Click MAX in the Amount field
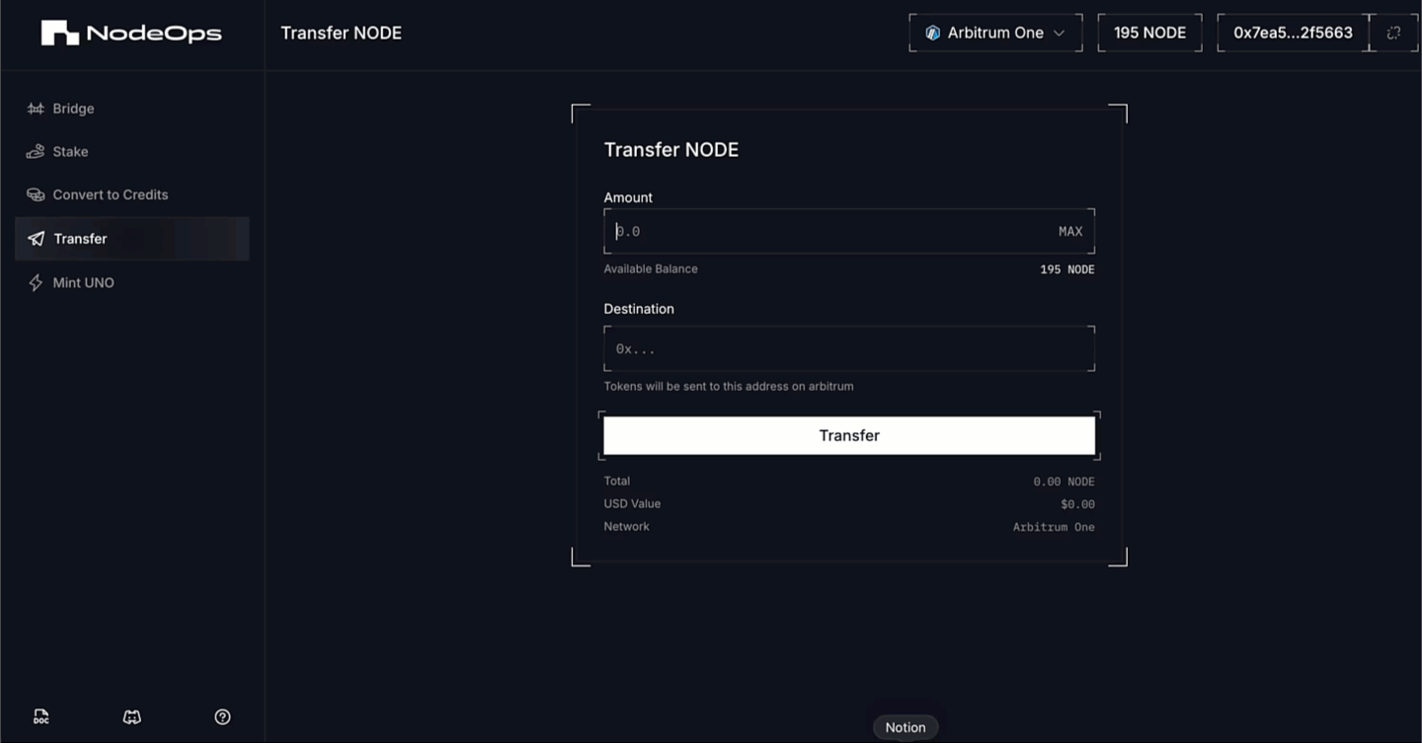1422x743 pixels. pos(1070,232)
